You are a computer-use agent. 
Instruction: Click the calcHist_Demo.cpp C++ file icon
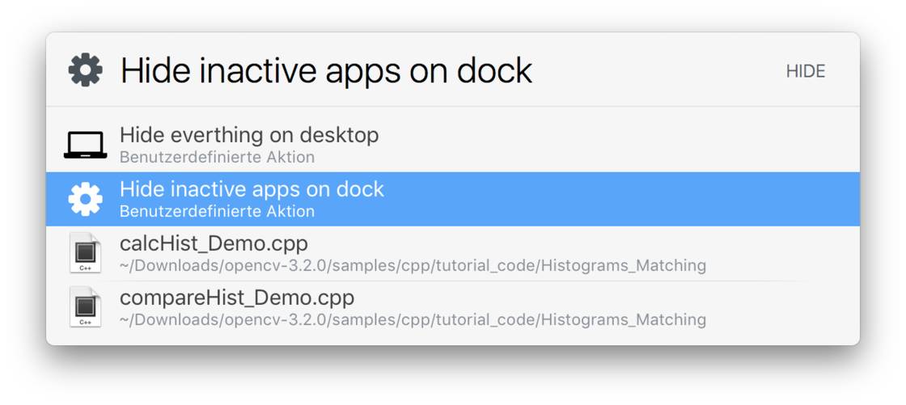point(85,253)
